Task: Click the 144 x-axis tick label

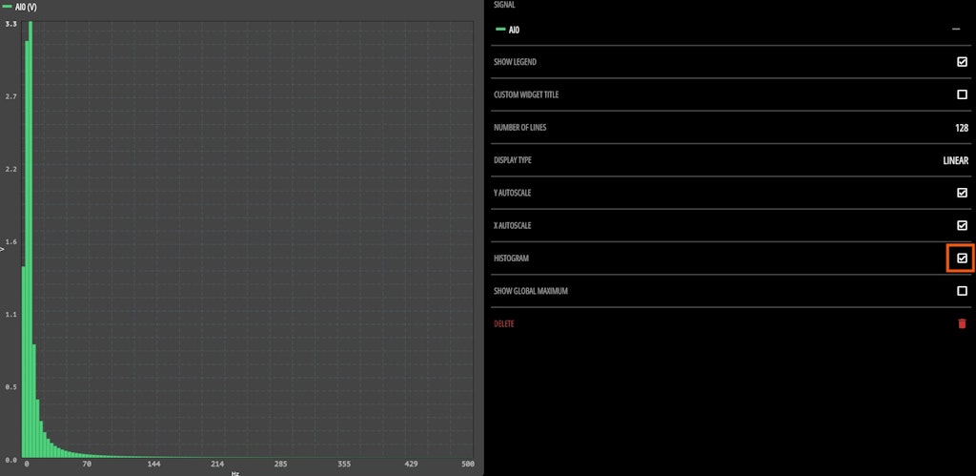Action: click(x=154, y=465)
